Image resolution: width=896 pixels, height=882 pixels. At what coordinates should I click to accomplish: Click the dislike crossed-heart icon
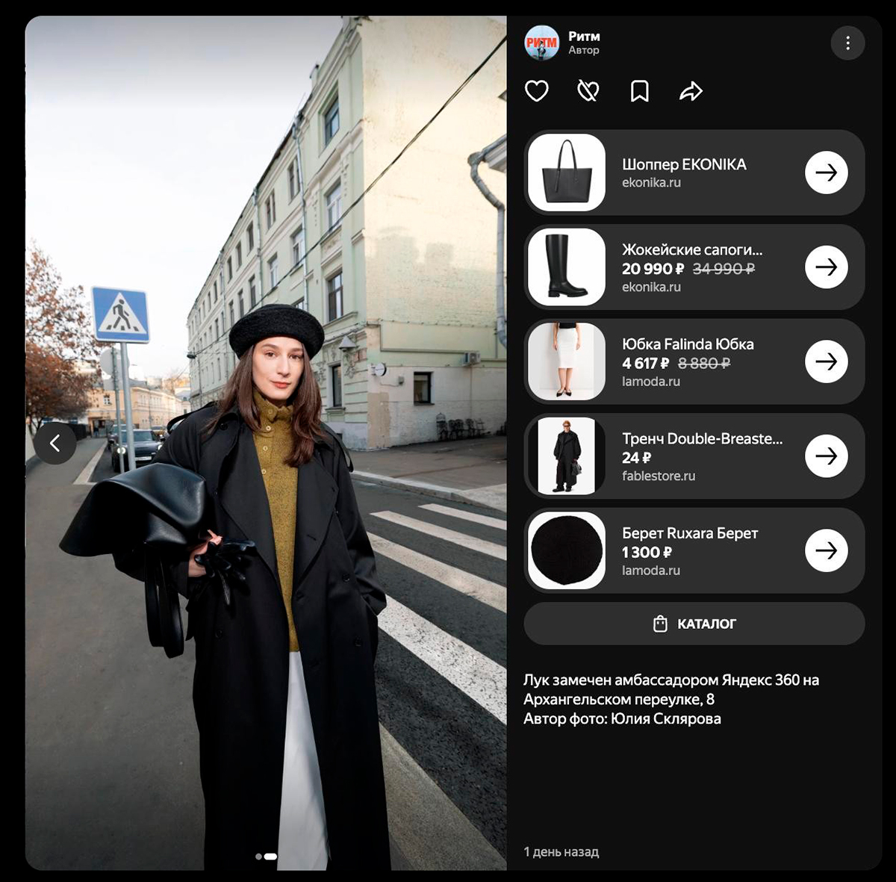point(588,91)
